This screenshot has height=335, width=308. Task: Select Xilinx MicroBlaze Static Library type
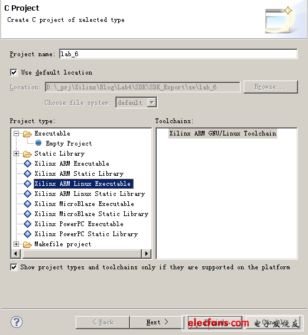tap(92, 214)
